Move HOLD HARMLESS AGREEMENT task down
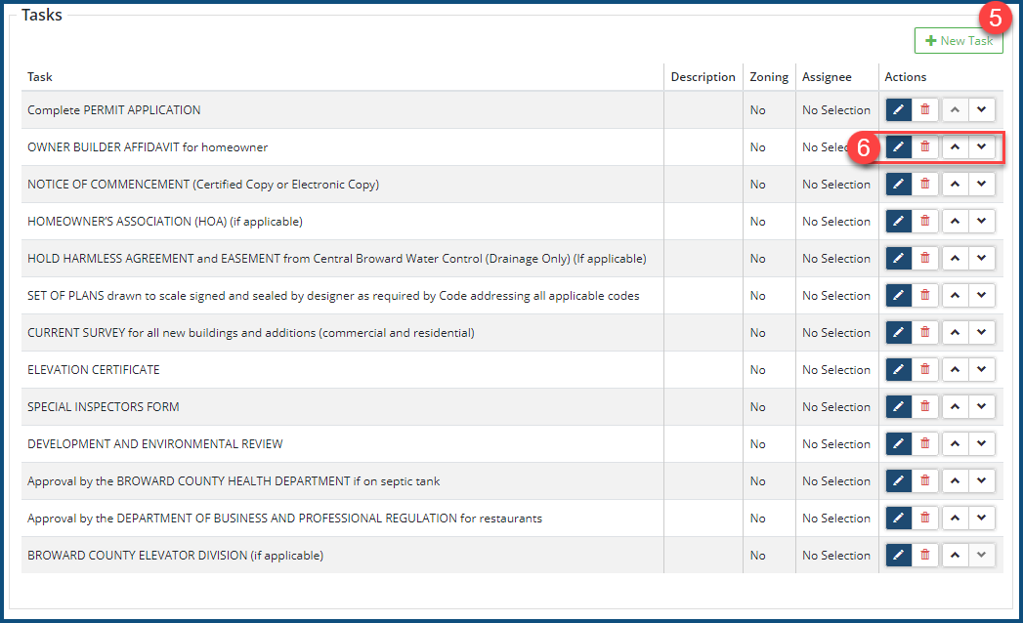 pos(981,259)
